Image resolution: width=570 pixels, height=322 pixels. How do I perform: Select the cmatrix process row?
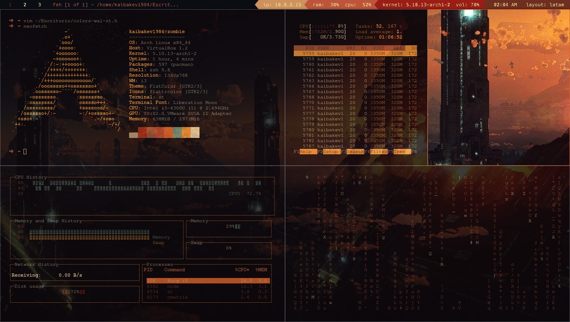point(207,297)
